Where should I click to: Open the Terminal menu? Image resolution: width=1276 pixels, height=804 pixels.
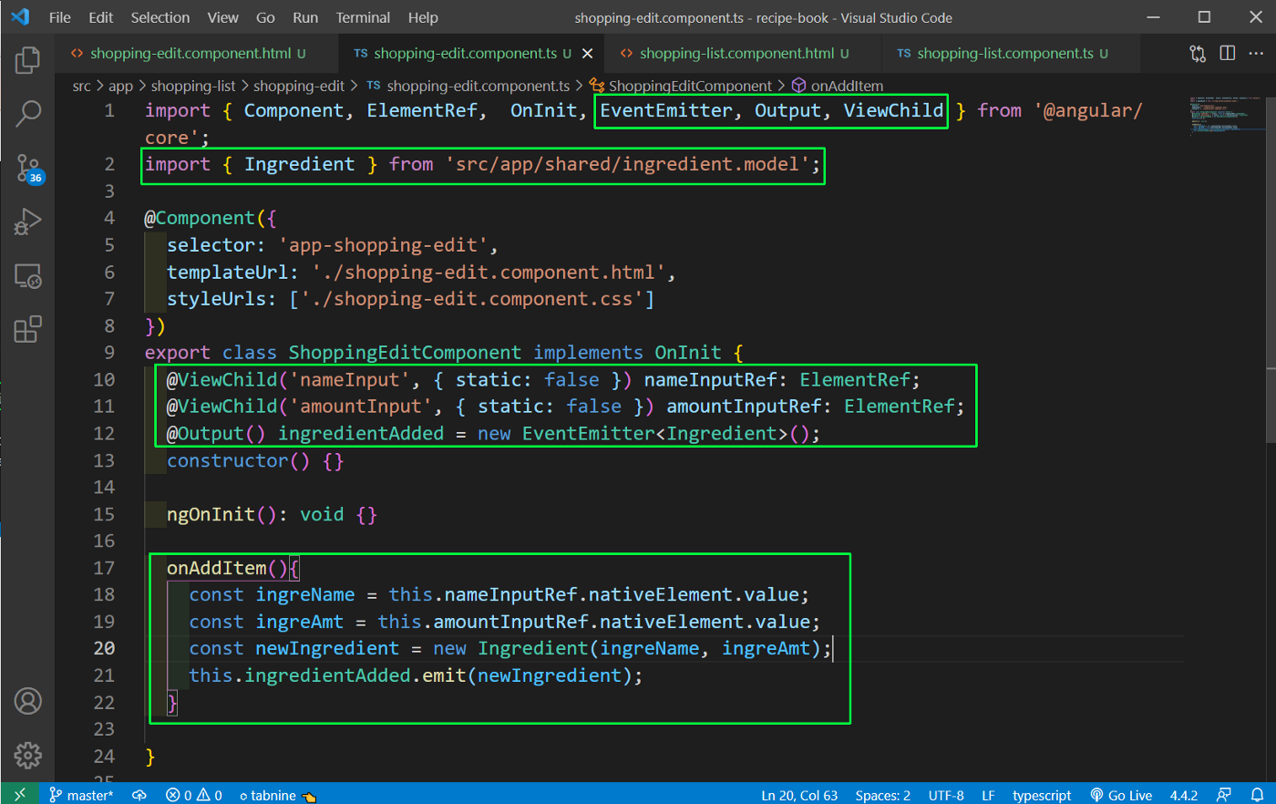click(363, 17)
